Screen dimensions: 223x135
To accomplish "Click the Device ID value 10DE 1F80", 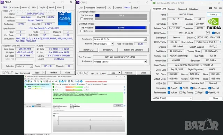I will pos(209,38).
